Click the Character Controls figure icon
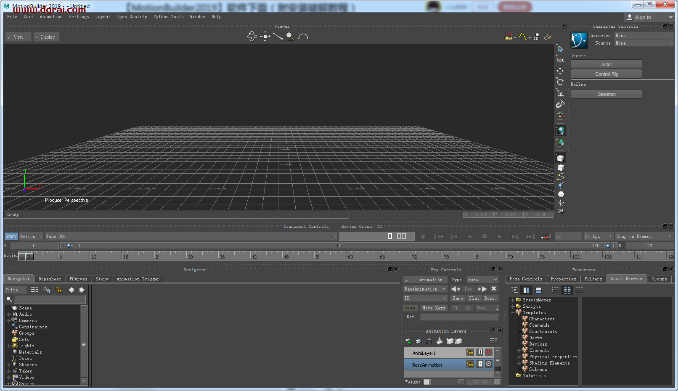678x391 pixels. [x=579, y=40]
